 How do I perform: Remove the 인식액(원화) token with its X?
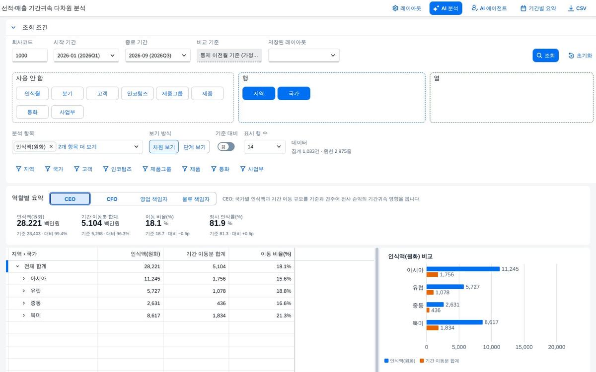coord(51,147)
